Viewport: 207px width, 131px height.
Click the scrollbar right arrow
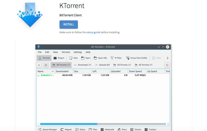168,124
